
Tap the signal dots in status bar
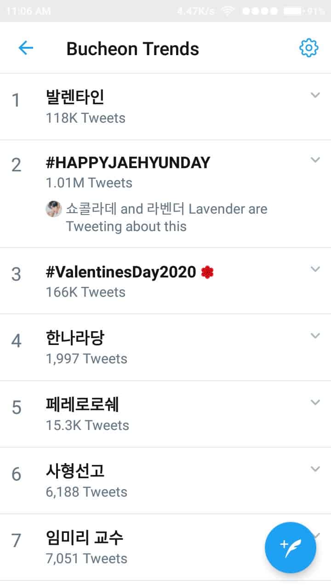tap(260, 11)
